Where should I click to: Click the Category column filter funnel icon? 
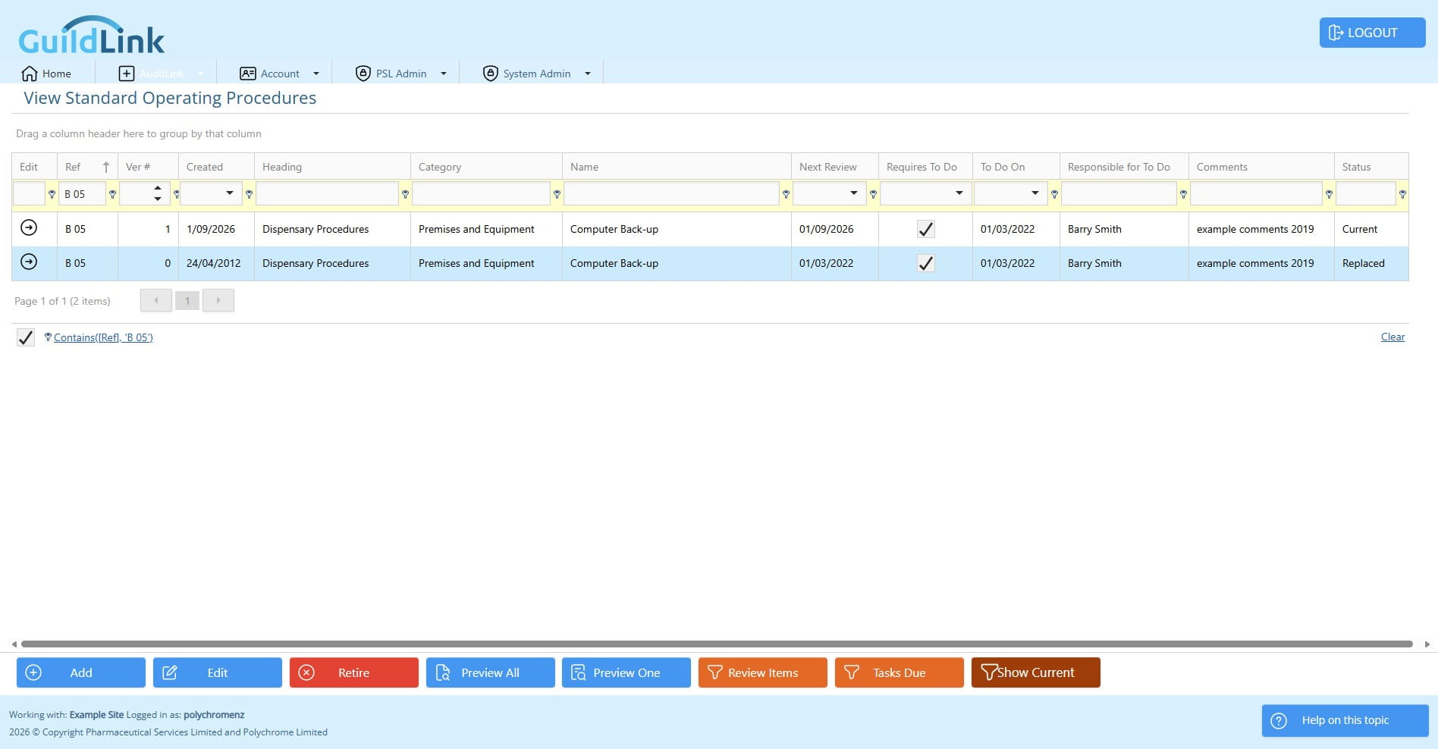click(x=557, y=195)
